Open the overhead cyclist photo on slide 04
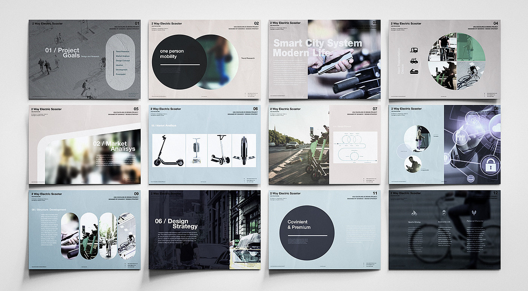 pos(471,75)
